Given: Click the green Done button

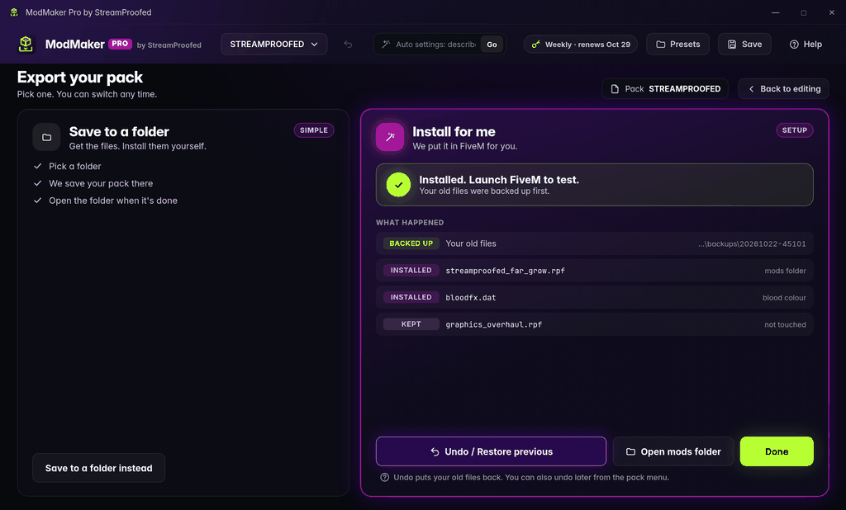Looking at the screenshot, I should point(777,451).
